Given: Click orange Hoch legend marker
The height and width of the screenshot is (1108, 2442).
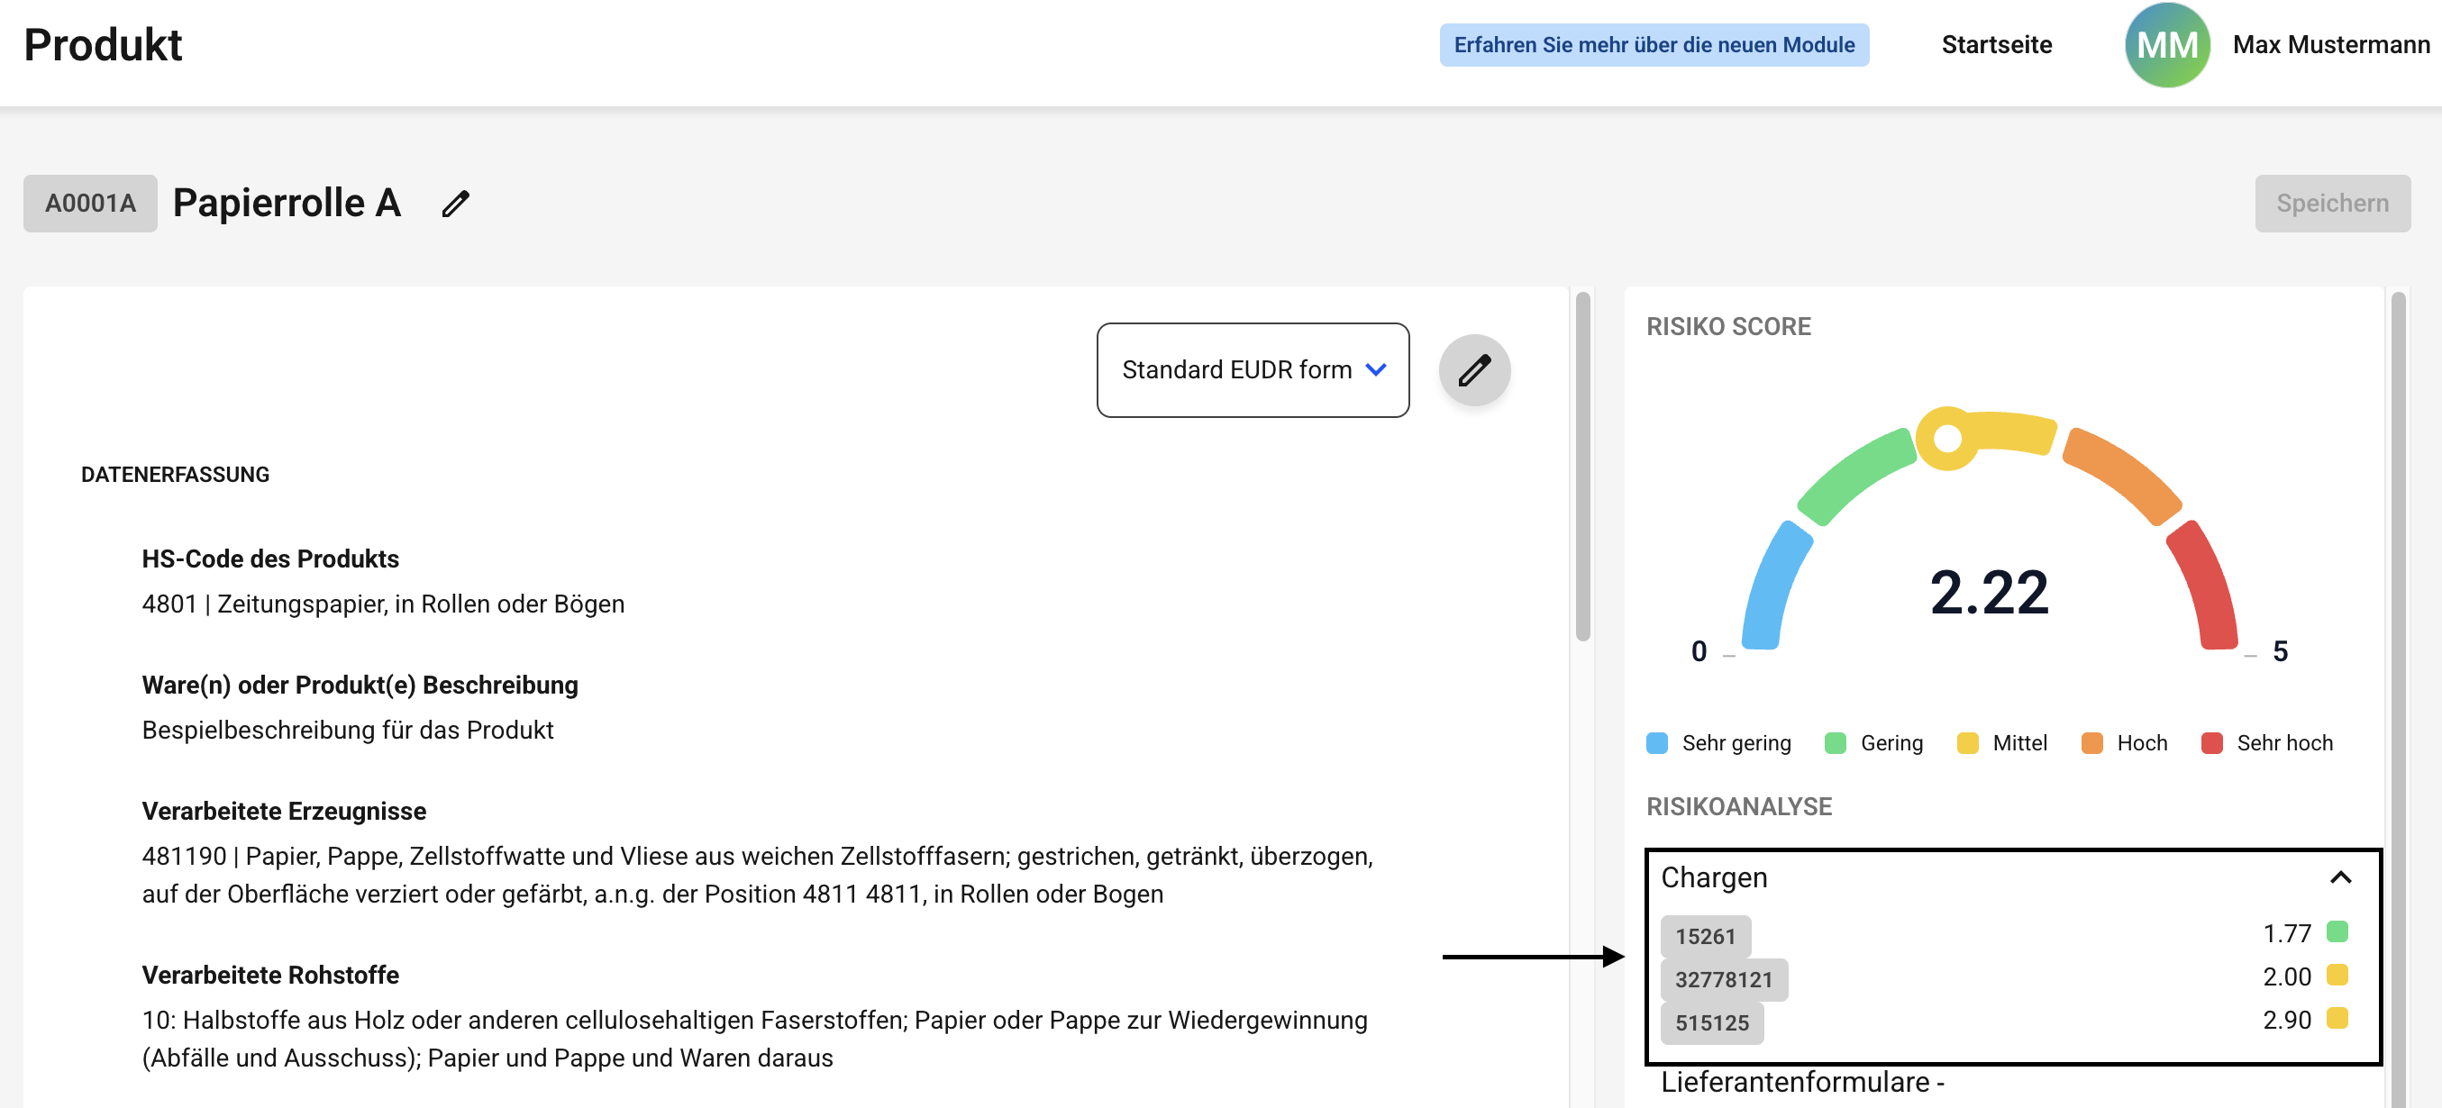Looking at the screenshot, I should click(x=2091, y=743).
